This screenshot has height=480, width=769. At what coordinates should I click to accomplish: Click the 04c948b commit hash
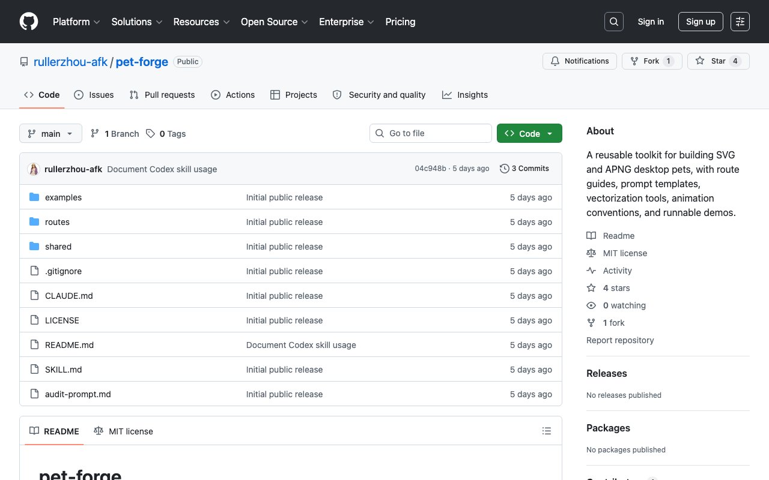430,169
